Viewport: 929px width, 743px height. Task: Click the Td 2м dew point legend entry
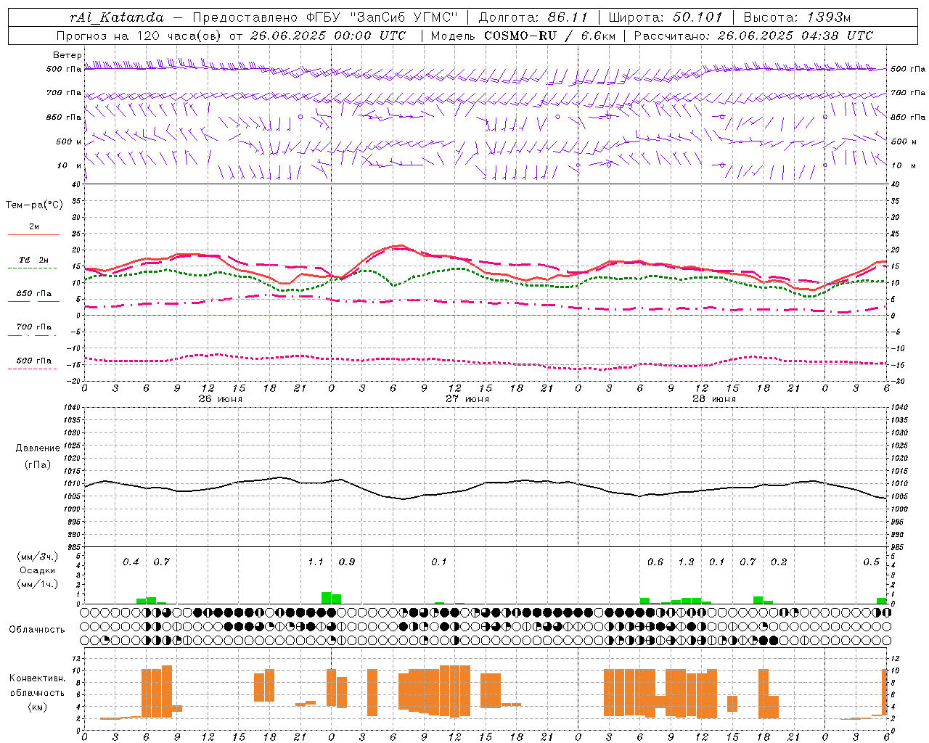point(34,260)
